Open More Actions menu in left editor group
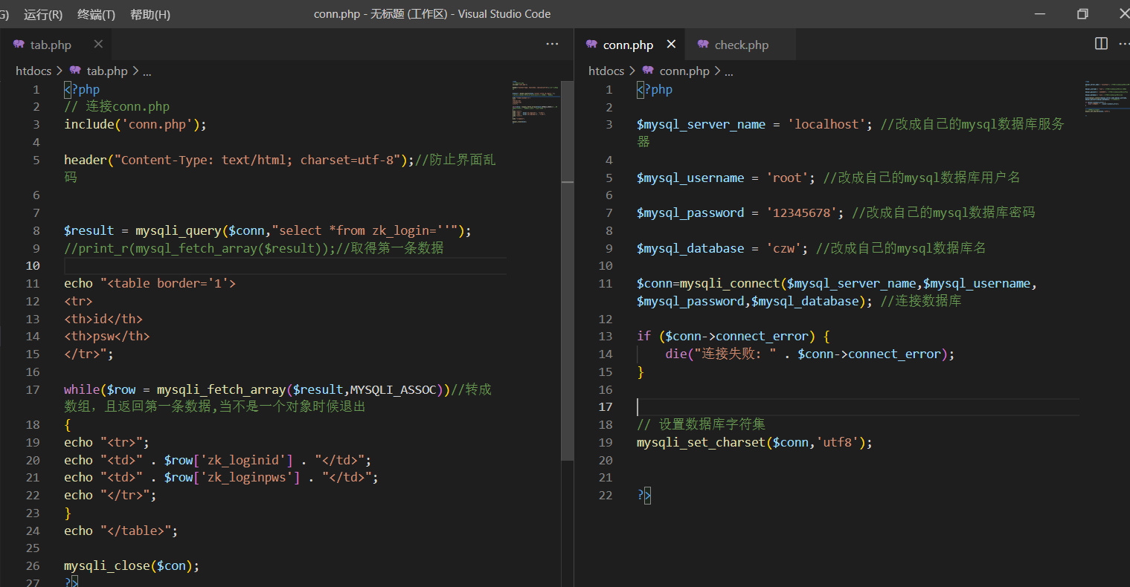This screenshot has height=587, width=1130. coord(551,44)
